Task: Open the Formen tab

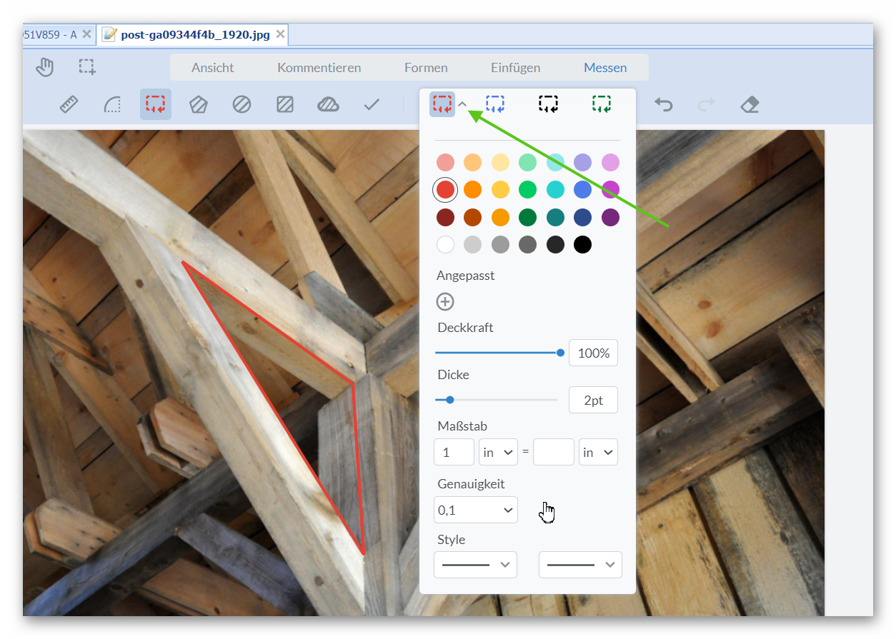Action: coord(426,68)
